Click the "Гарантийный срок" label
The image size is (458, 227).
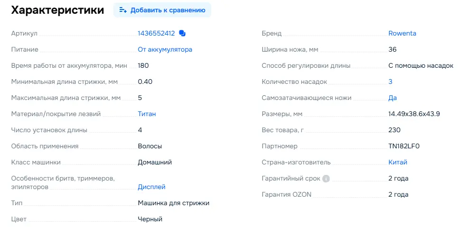click(290, 179)
